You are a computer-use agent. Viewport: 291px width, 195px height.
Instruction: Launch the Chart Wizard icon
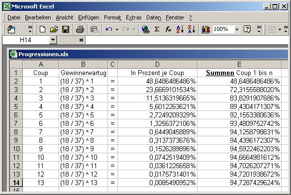point(205,29)
